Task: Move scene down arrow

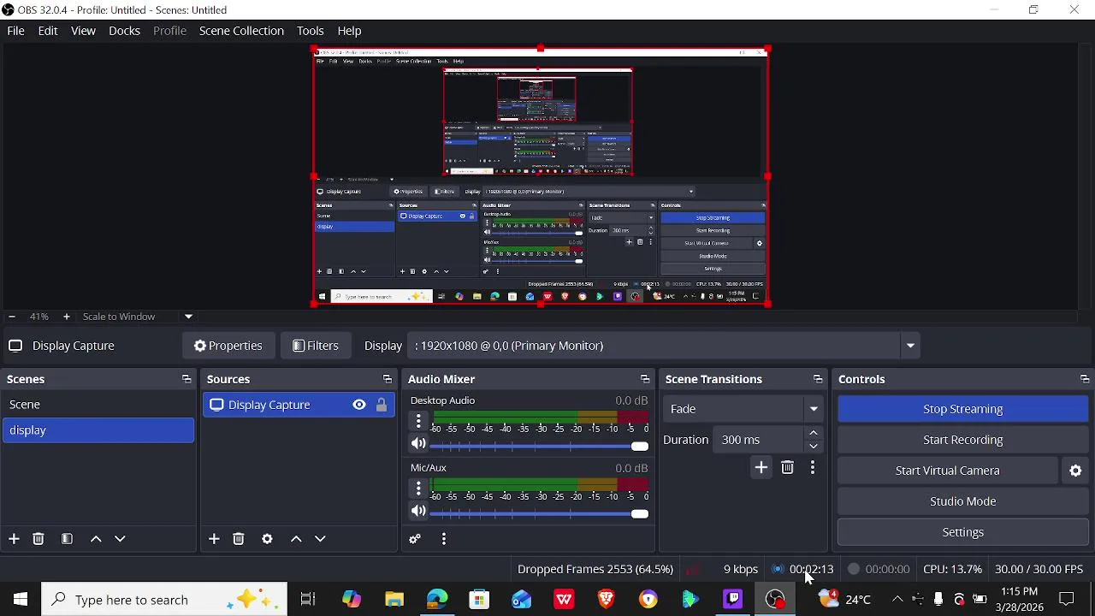Action: point(120,539)
